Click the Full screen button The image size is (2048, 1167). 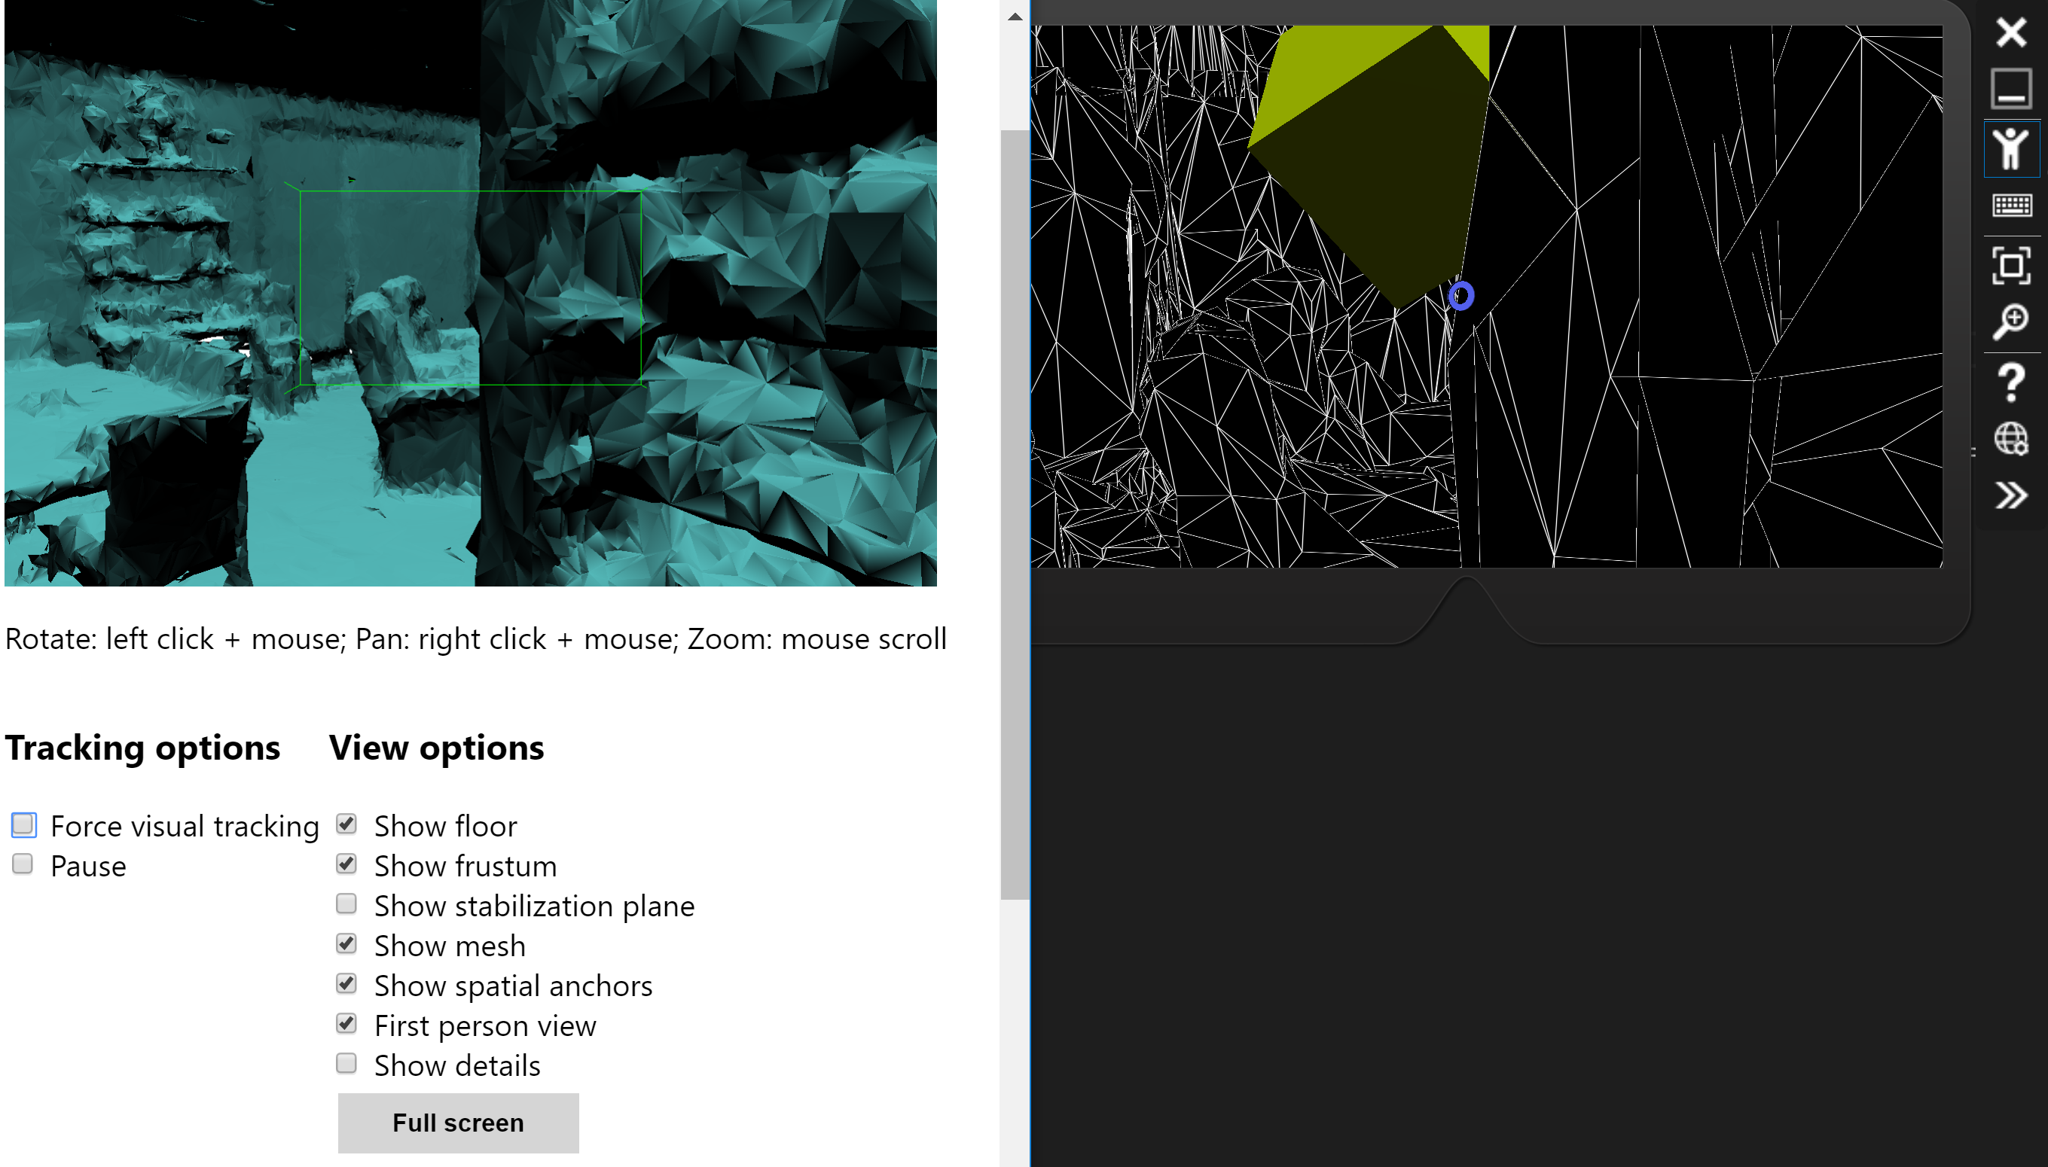pos(458,1123)
